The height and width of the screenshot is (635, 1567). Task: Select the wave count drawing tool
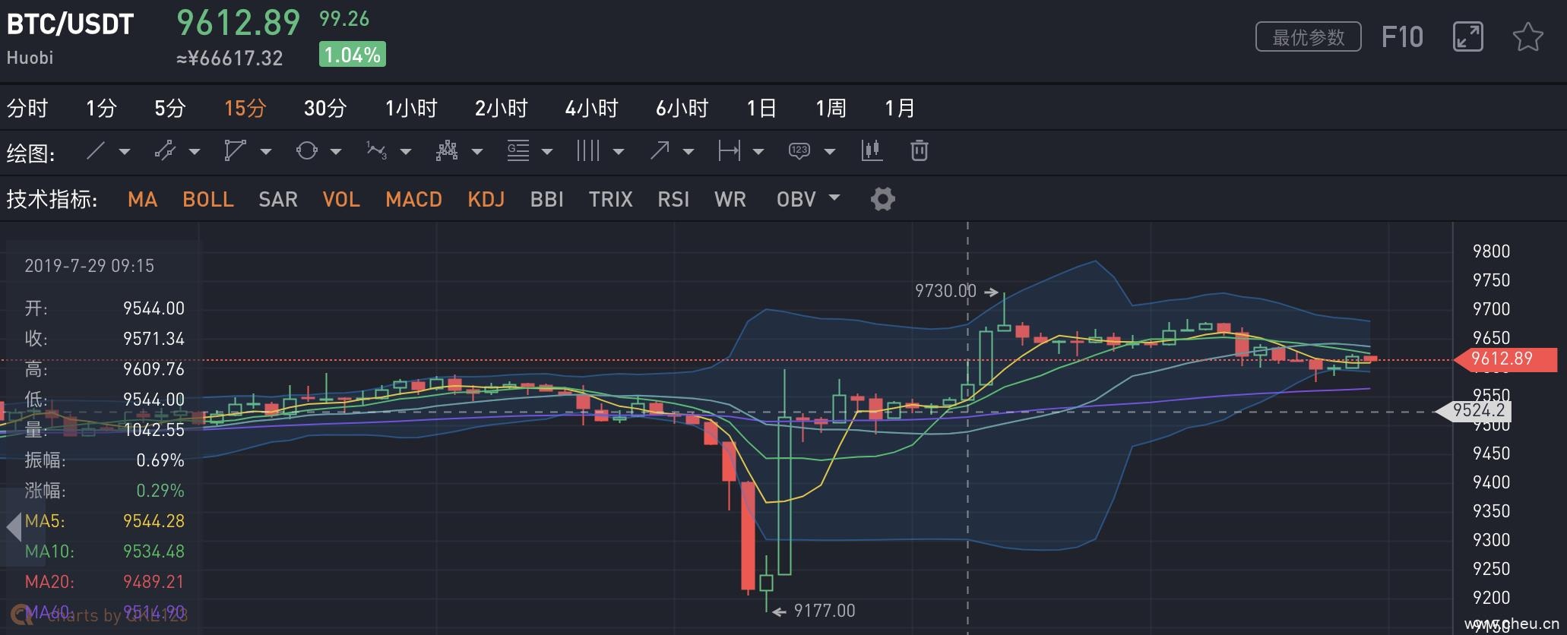pos(377,150)
